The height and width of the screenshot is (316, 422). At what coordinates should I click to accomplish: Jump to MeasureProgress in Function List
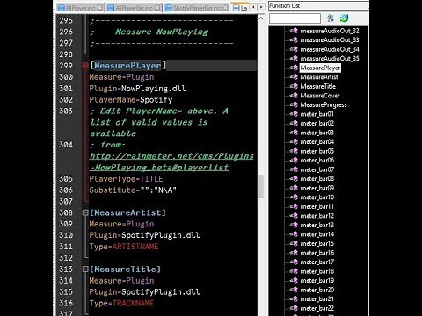(324, 104)
